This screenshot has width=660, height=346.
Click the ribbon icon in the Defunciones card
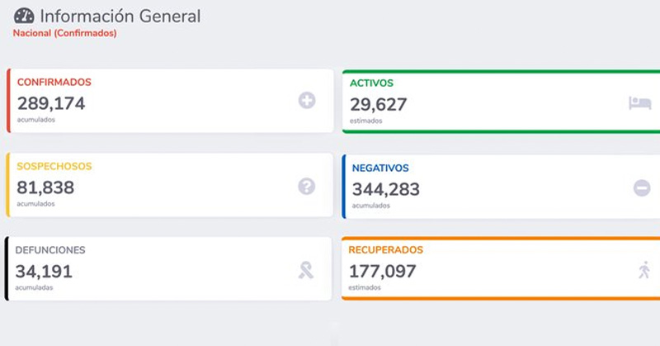click(x=306, y=270)
